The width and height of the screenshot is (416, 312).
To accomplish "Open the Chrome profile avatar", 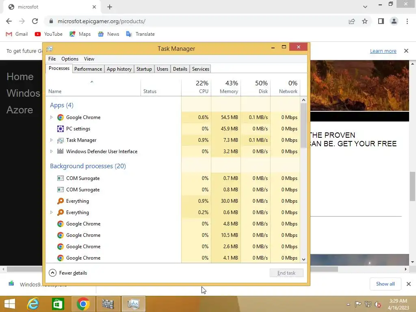I will [x=394, y=21].
